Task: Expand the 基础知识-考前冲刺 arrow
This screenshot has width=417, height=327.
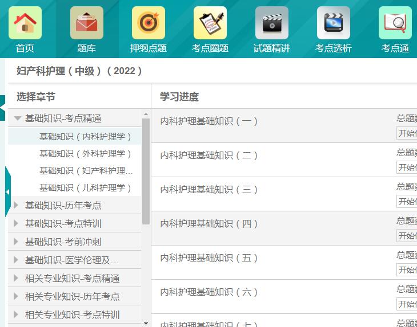Action: tap(16, 242)
